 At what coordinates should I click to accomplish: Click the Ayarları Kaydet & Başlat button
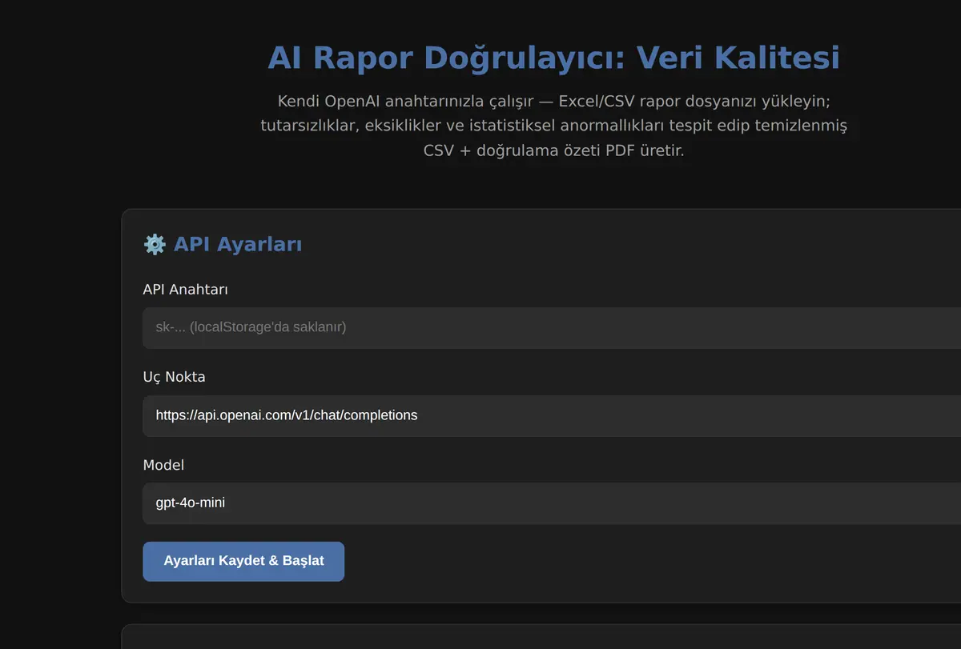pyautogui.click(x=243, y=561)
